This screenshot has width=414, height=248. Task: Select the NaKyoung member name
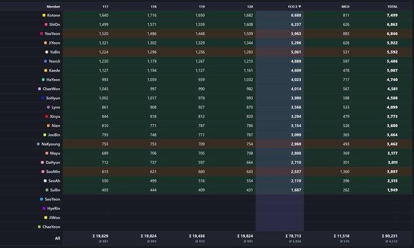[51, 144]
